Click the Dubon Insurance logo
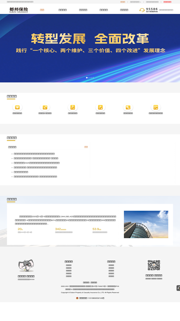 (19, 10)
